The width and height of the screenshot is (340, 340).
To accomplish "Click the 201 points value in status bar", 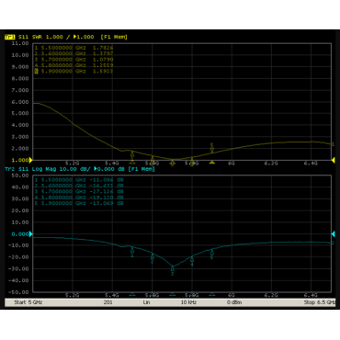I will [108, 302].
